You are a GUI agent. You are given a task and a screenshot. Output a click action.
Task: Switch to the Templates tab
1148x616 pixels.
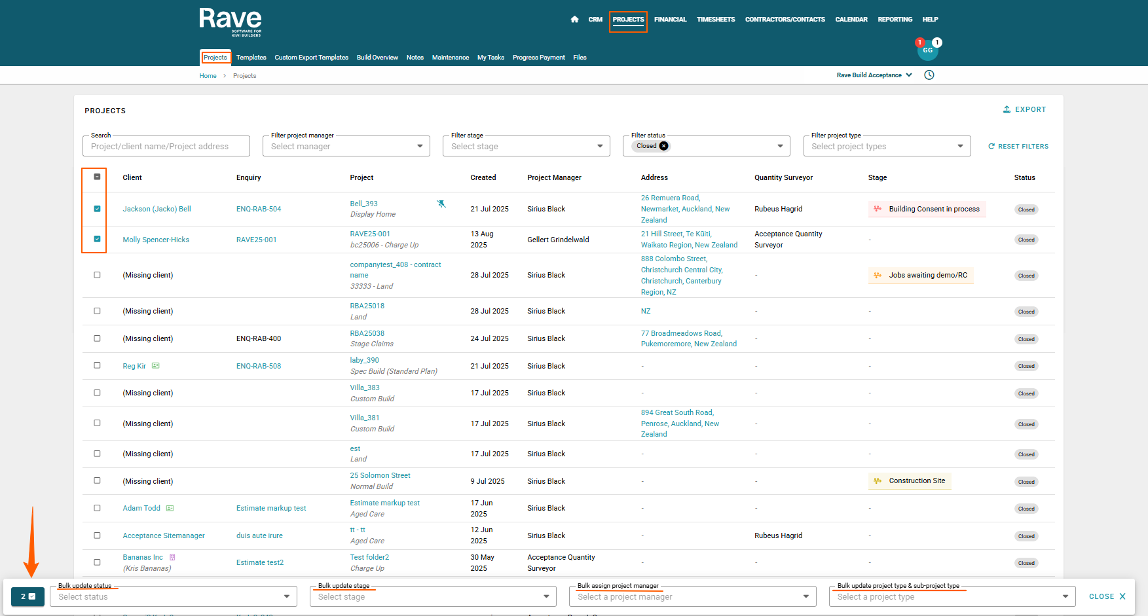(251, 58)
